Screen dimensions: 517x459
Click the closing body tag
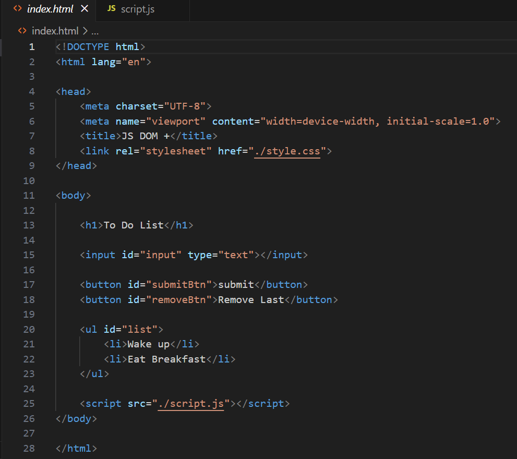pos(76,419)
